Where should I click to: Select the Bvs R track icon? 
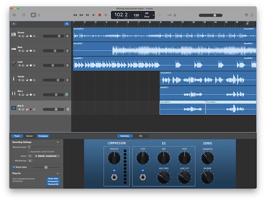point(14,108)
